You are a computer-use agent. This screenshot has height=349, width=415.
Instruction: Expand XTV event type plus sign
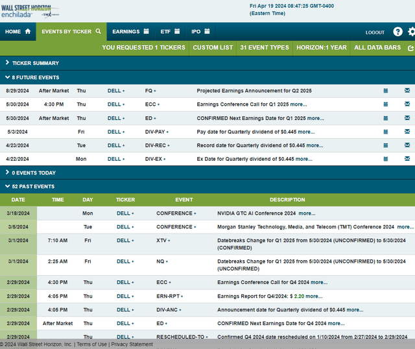click(169, 241)
